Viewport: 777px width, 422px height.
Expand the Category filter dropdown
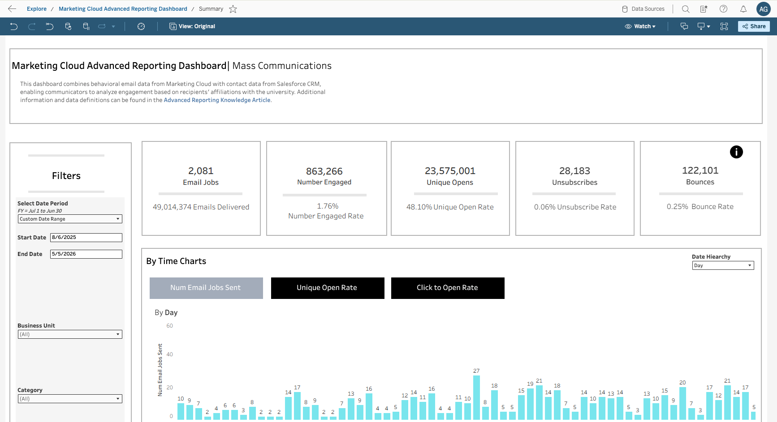click(70, 399)
